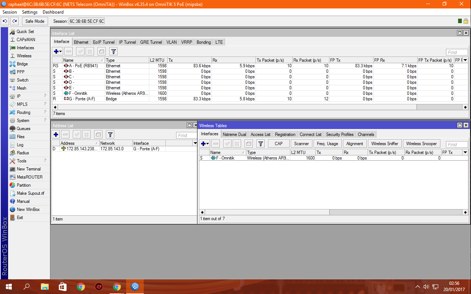The width and height of the screenshot is (471, 294).
Task: Click the filter funnel in Wireless Tables
Action: 261,144
